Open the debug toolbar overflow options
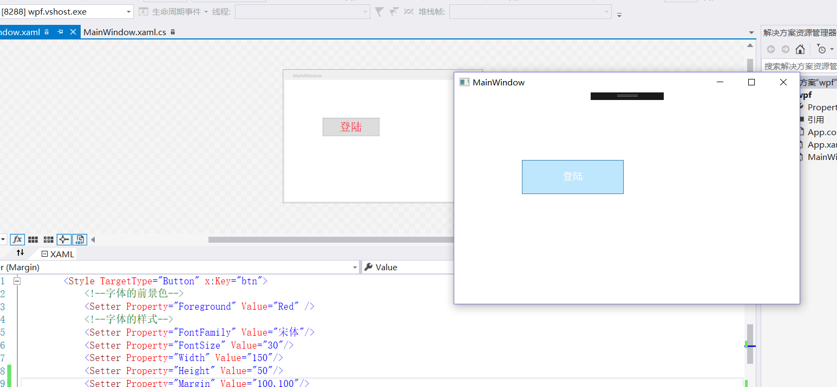 [x=619, y=15]
